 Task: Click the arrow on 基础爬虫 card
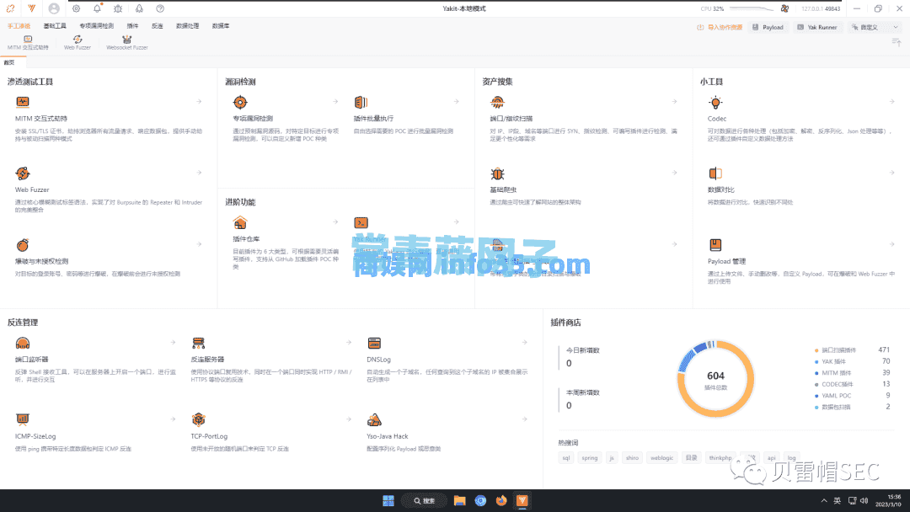[674, 173]
